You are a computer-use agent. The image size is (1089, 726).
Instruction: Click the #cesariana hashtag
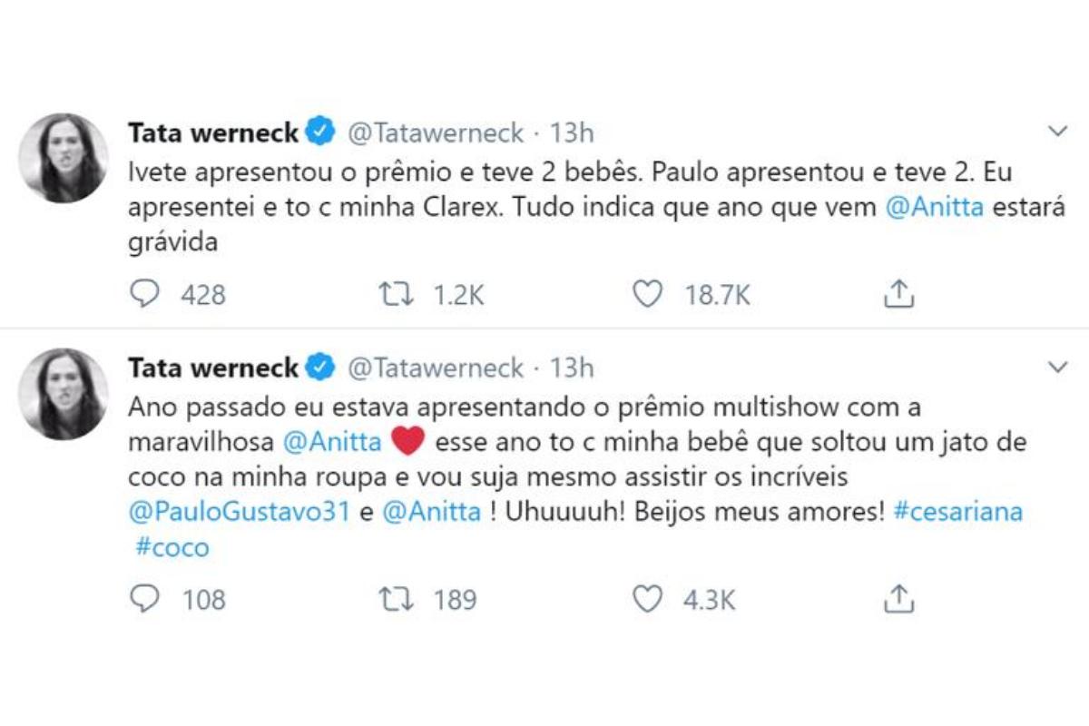(x=957, y=512)
